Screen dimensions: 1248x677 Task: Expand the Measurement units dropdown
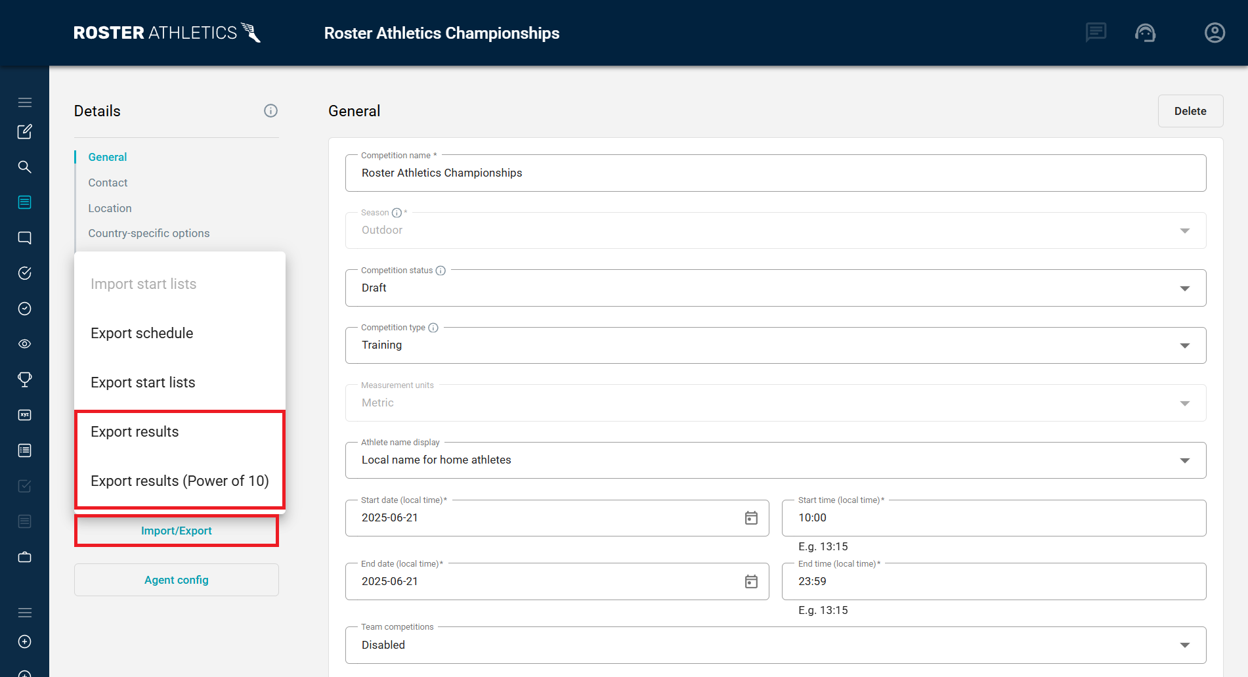click(x=775, y=403)
